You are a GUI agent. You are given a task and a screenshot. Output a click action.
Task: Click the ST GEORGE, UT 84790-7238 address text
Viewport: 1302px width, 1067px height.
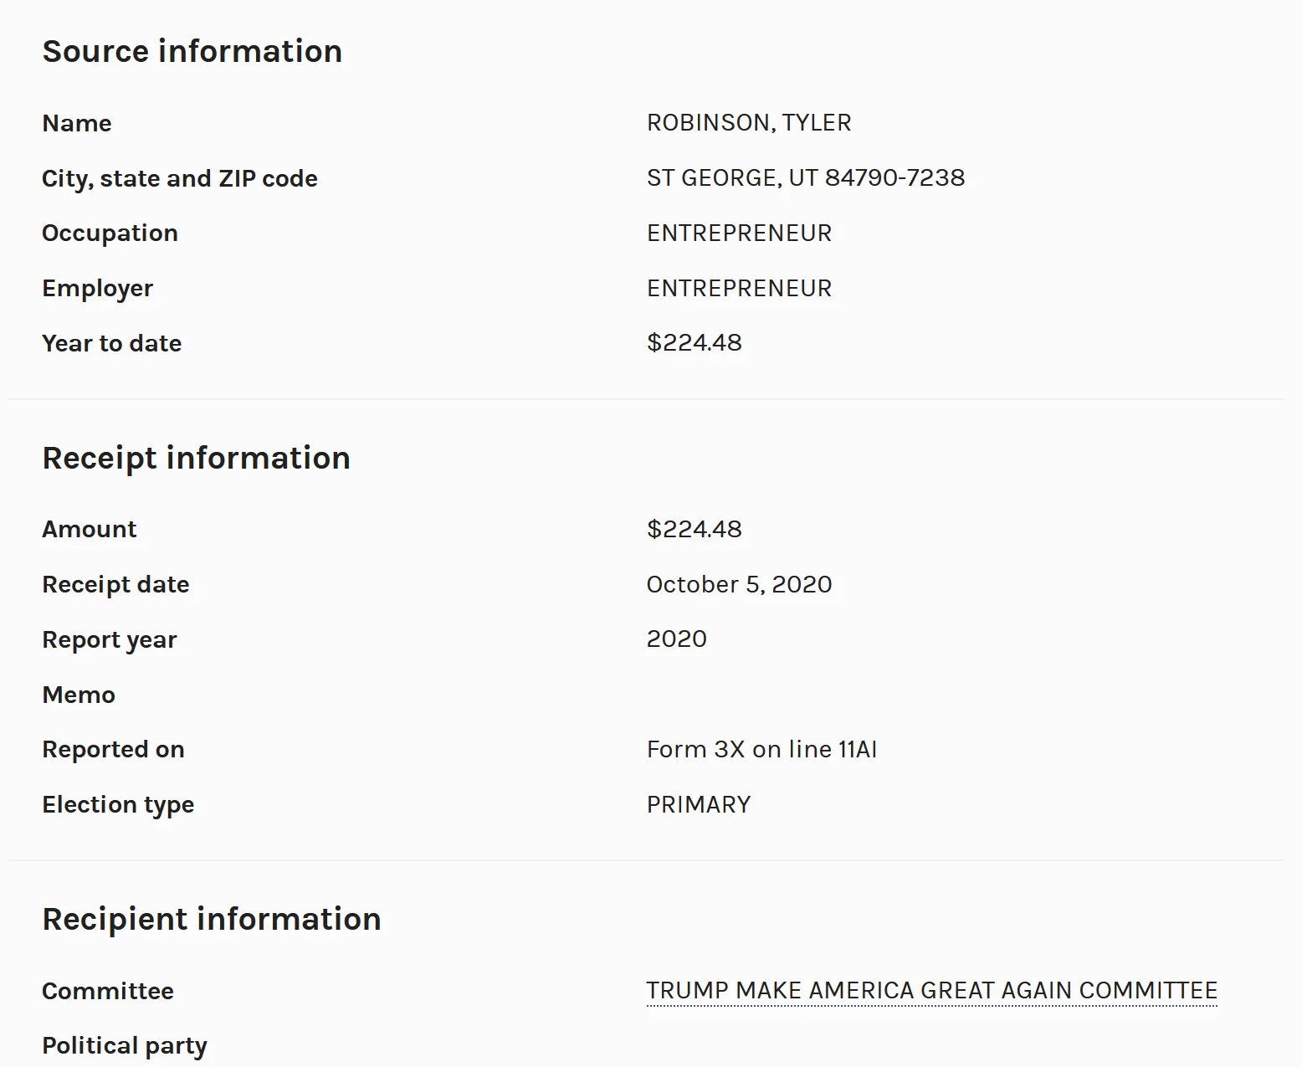(x=806, y=177)
